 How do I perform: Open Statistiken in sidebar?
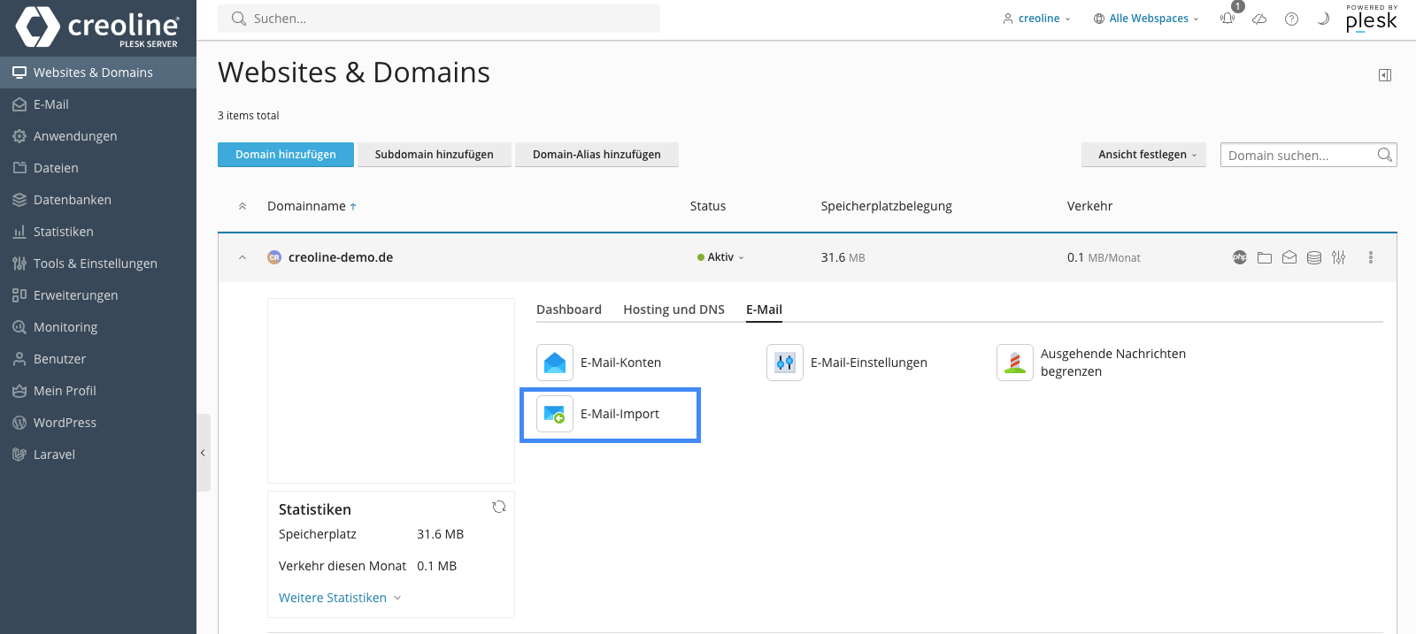click(x=98, y=232)
